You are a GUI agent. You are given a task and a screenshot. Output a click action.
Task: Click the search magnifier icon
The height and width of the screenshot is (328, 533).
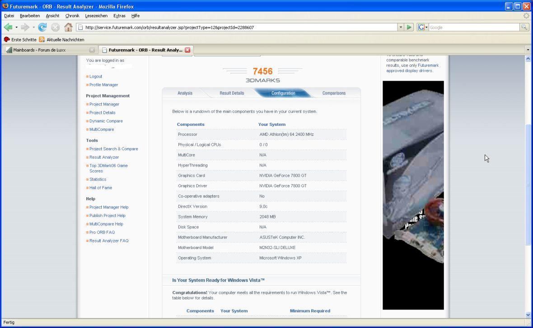[x=524, y=27]
